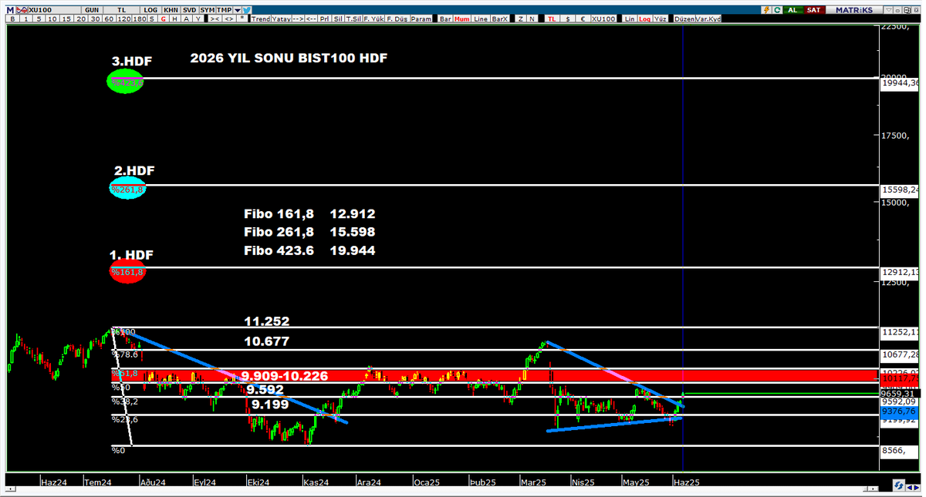Select the S period button
Screen dimensions: 926x497
tap(152, 18)
